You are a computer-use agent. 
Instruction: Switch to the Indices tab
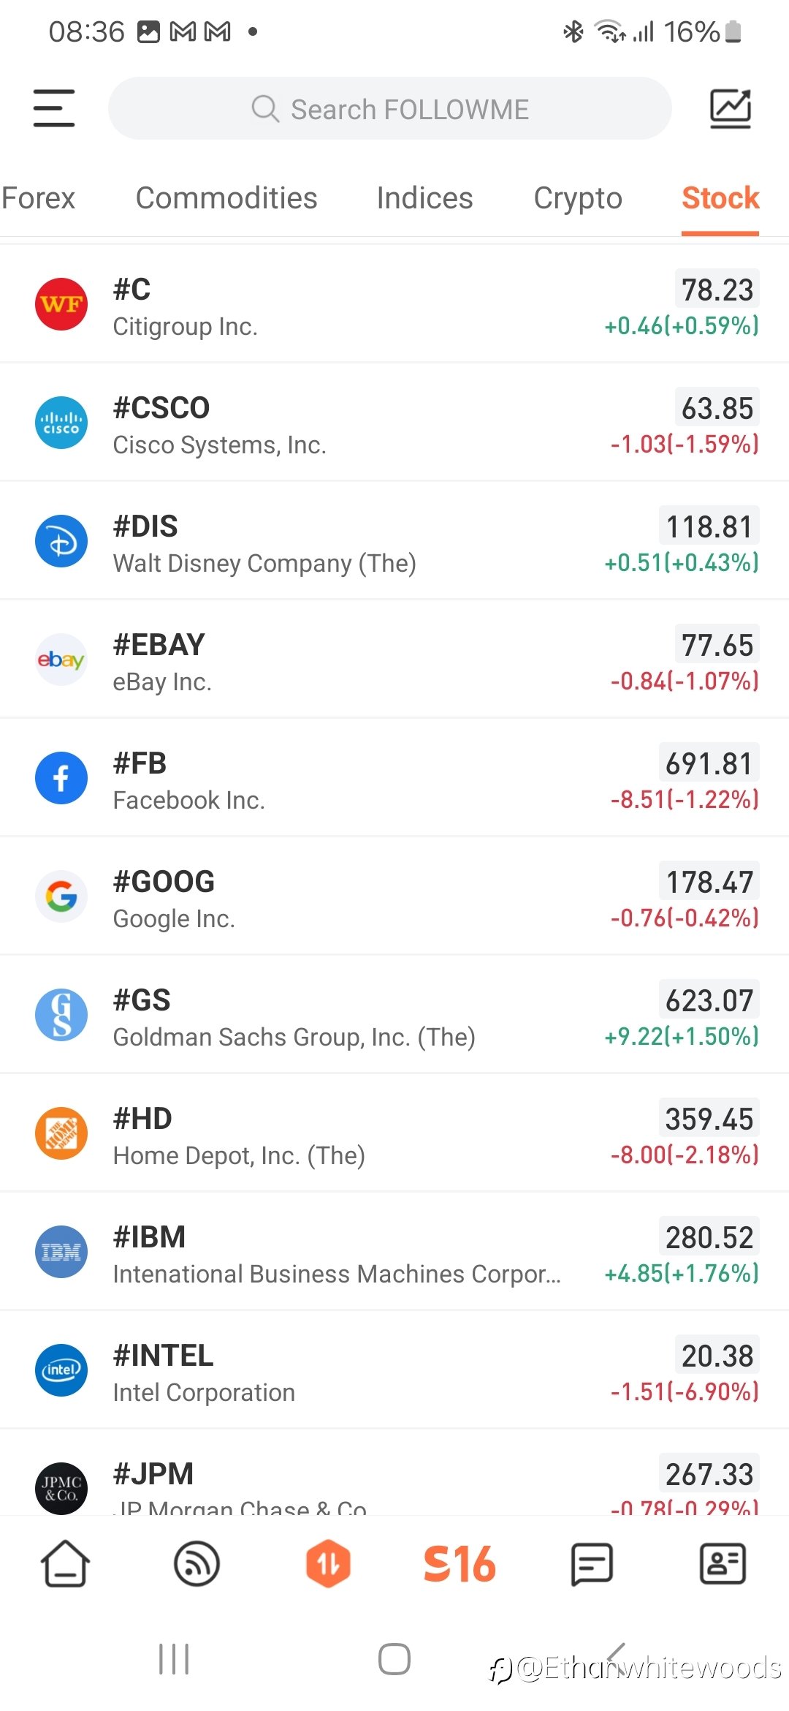424,198
